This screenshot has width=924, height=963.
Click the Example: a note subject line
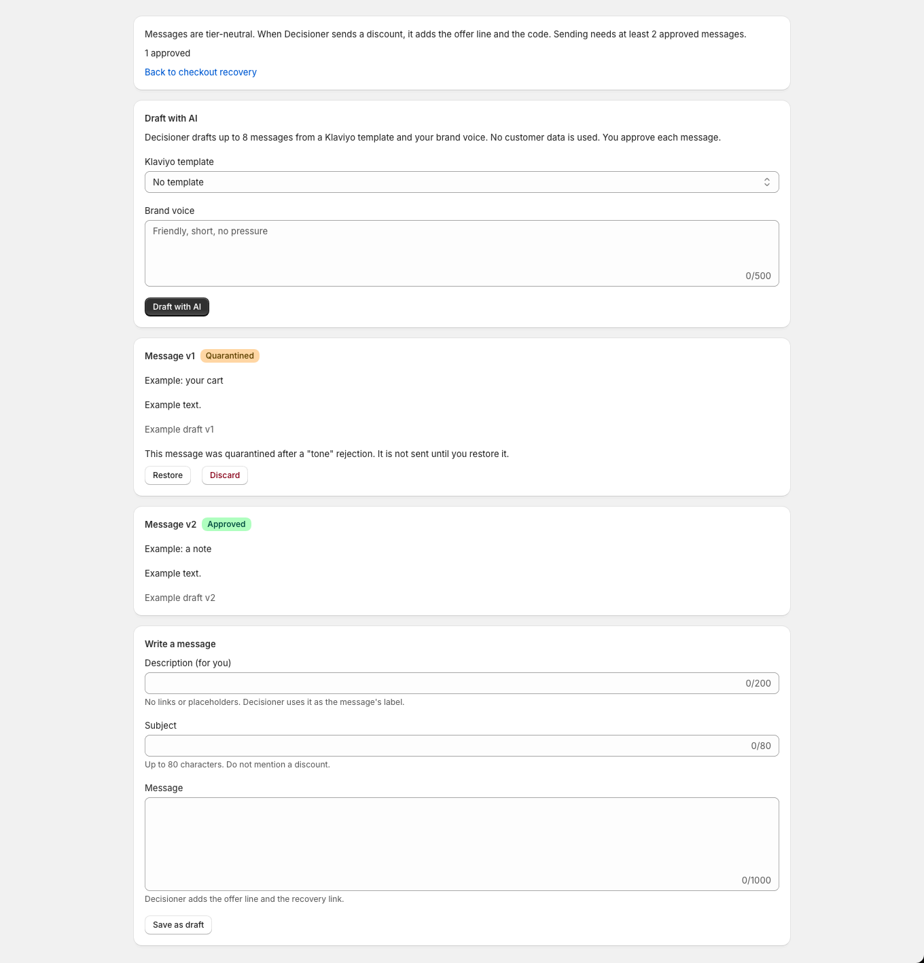click(178, 549)
